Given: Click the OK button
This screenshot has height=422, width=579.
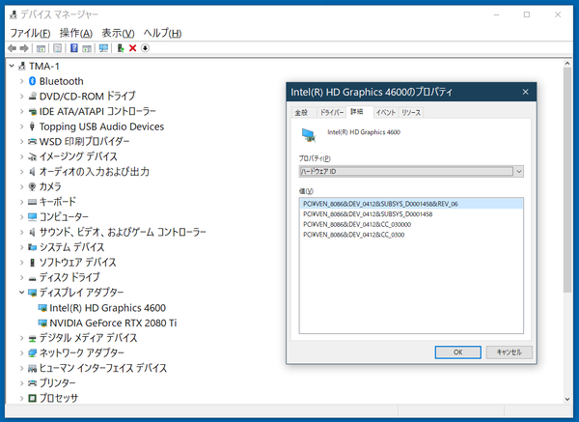Looking at the screenshot, I should point(457,352).
